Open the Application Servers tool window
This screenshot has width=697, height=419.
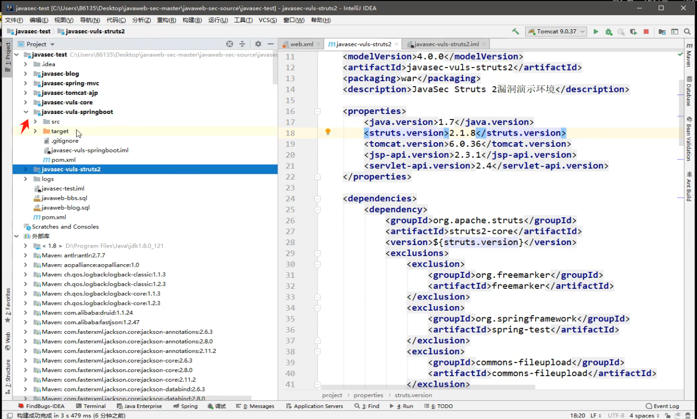click(314, 406)
